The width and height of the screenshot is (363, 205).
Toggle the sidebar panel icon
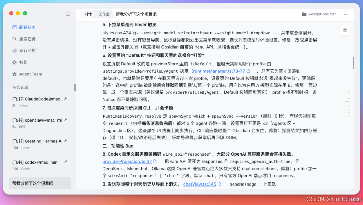(x=68, y=14)
